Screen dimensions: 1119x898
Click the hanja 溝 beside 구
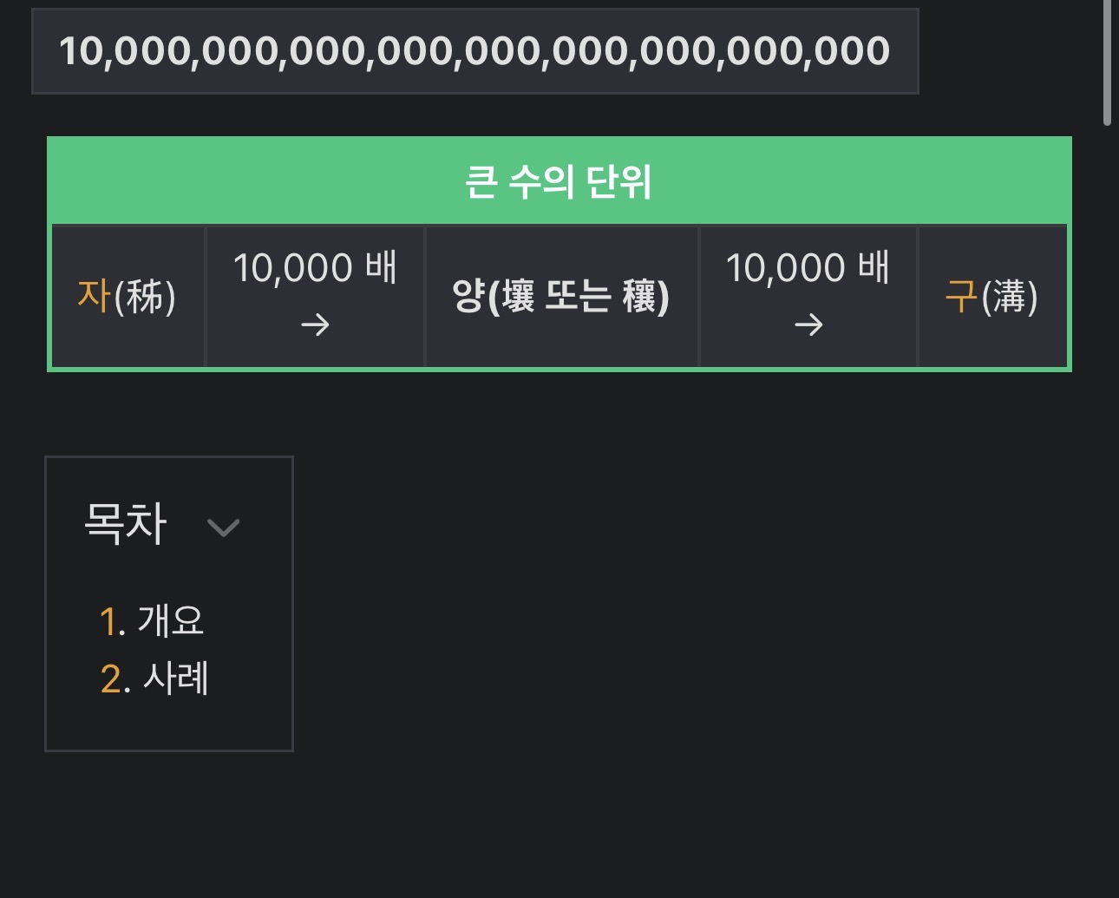1009,297
